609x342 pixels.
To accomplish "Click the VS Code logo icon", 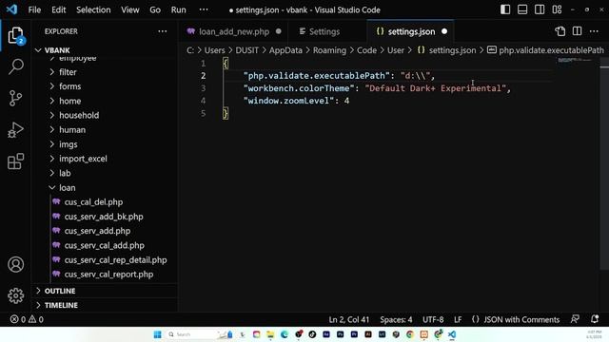I will (11, 9).
